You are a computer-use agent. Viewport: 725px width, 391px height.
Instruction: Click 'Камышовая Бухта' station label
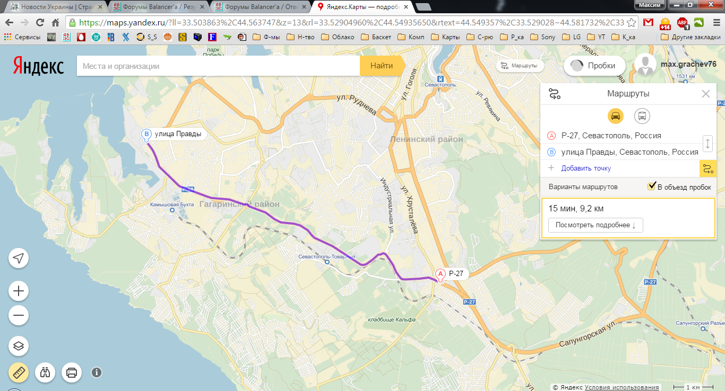171,204
